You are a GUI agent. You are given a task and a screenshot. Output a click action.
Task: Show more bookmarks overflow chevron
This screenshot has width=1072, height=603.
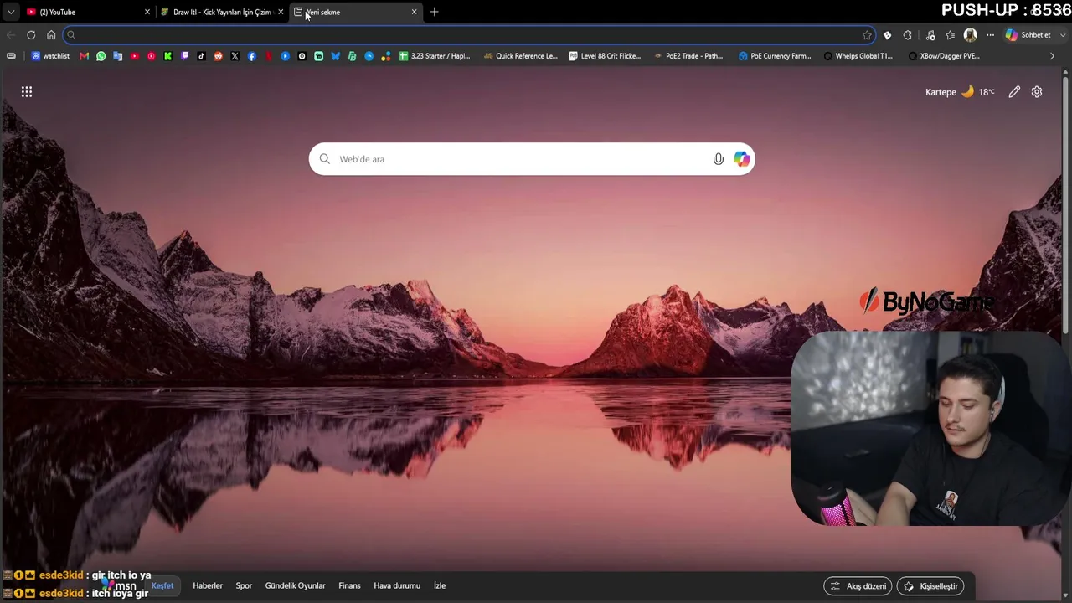(1052, 56)
